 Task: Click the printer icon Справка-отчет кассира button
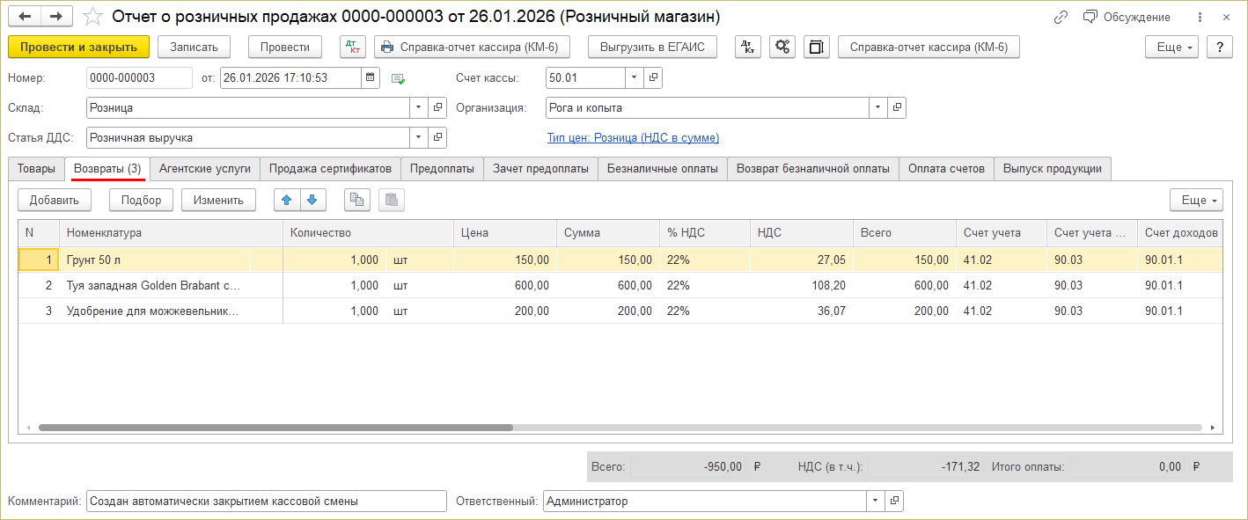(473, 47)
